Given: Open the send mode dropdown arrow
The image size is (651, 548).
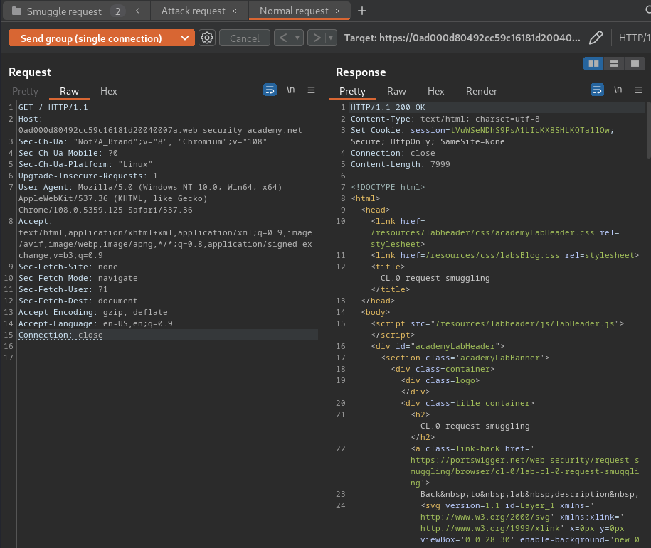Looking at the screenshot, I should pos(185,38).
